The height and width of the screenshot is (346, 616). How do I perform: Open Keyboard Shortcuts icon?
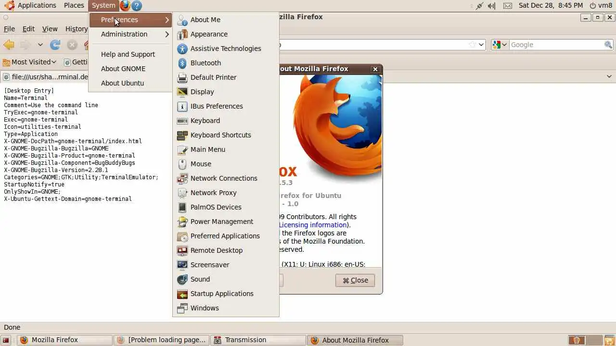tap(182, 135)
